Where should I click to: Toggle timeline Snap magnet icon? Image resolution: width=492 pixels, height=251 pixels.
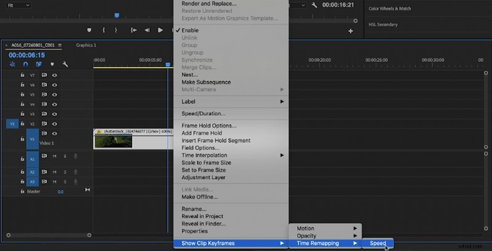[x=25, y=64]
